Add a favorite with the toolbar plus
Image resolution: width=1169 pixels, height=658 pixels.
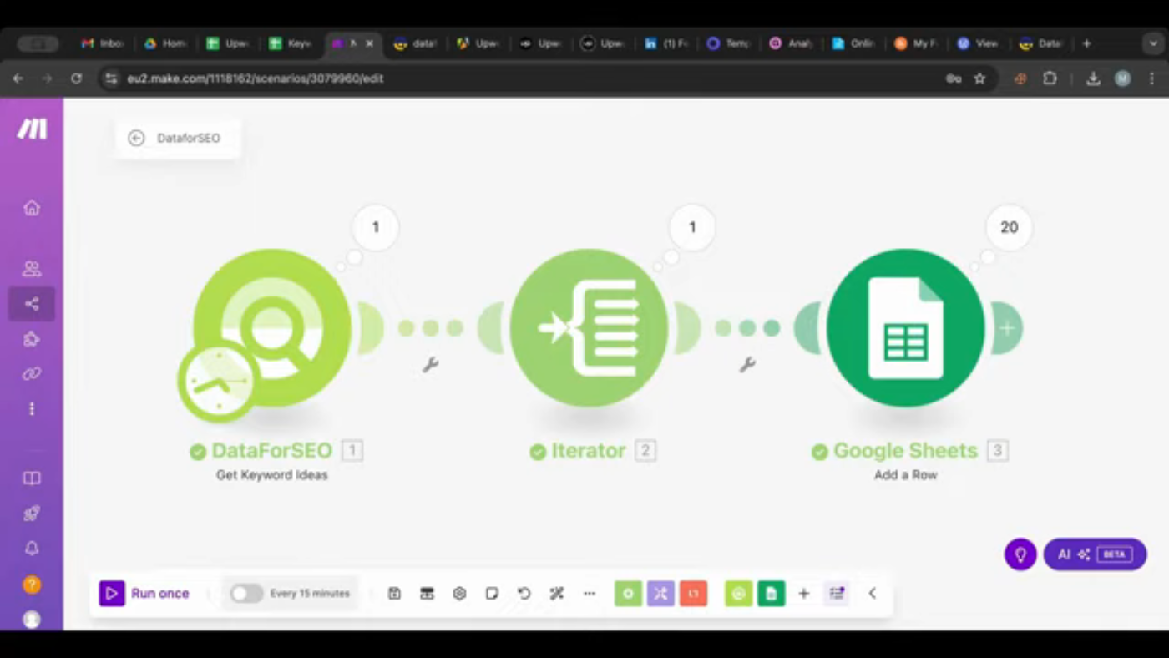pos(804,594)
